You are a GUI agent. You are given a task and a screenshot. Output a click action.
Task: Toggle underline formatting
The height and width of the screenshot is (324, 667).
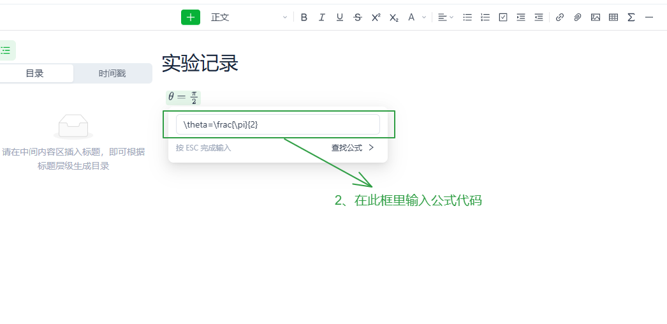tap(340, 17)
